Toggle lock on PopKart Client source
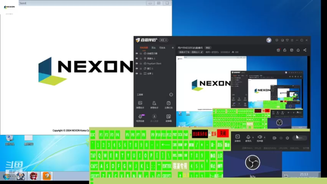Screen dimensions: 327x184 pos(141,63)
